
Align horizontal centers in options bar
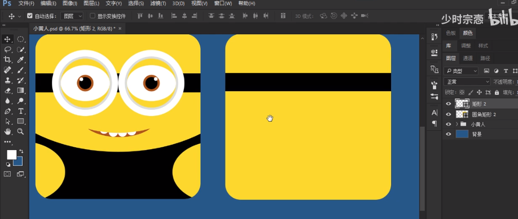(x=184, y=16)
